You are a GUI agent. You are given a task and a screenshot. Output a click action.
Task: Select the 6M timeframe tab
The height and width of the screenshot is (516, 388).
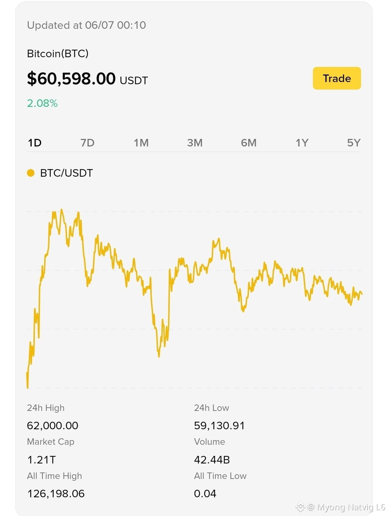pyautogui.click(x=248, y=143)
